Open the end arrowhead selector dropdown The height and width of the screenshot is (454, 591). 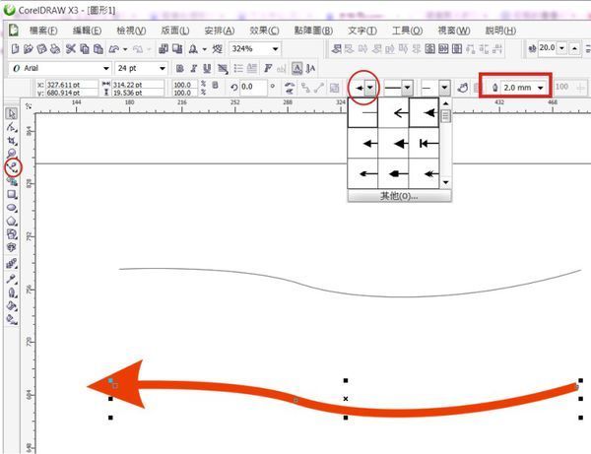click(445, 88)
